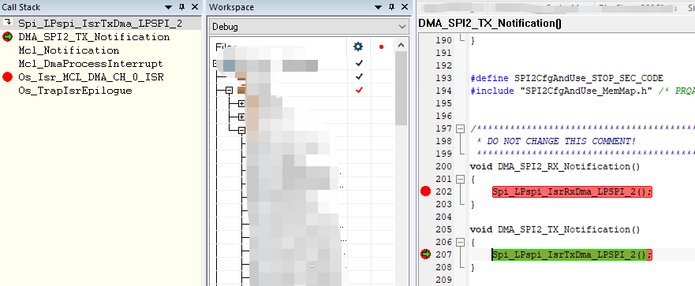Screen dimensions: 695x286
Task: Click the red dot column icon in Workspace
Action: click(x=382, y=46)
